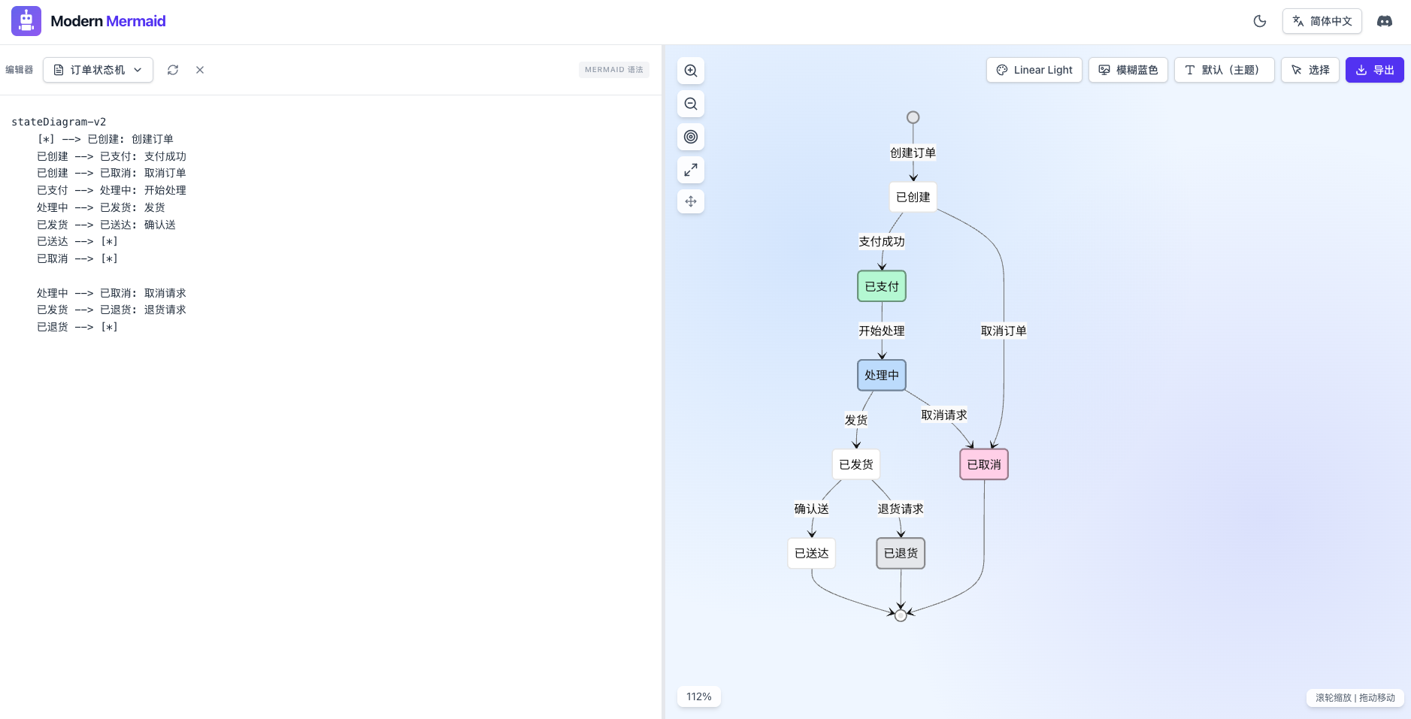Toggle the 选择 selection mode

(1310, 70)
